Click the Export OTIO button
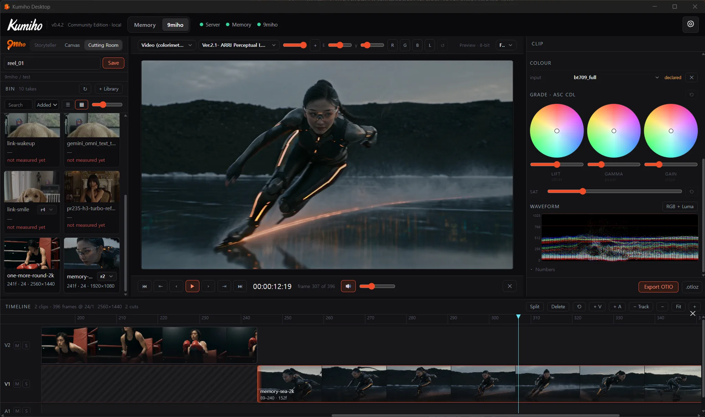705x417 pixels. (x=658, y=287)
